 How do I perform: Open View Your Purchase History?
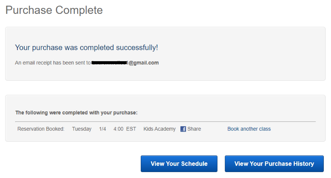274,164
